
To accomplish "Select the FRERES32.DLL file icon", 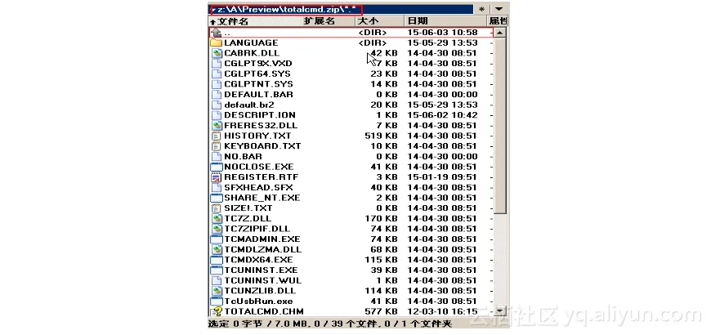I will click(x=217, y=126).
